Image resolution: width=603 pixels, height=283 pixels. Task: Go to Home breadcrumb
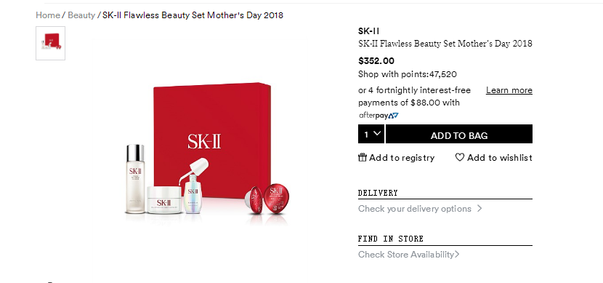(x=48, y=15)
